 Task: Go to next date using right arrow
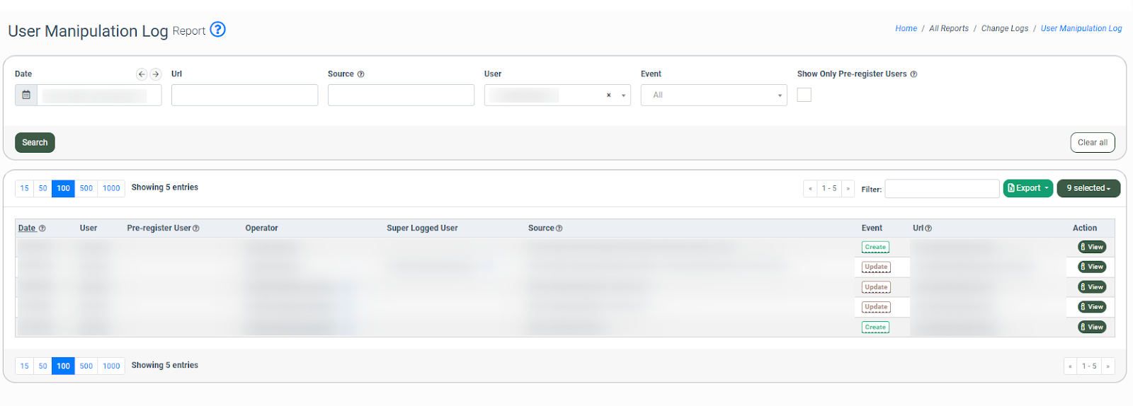click(x=156, y=74)
